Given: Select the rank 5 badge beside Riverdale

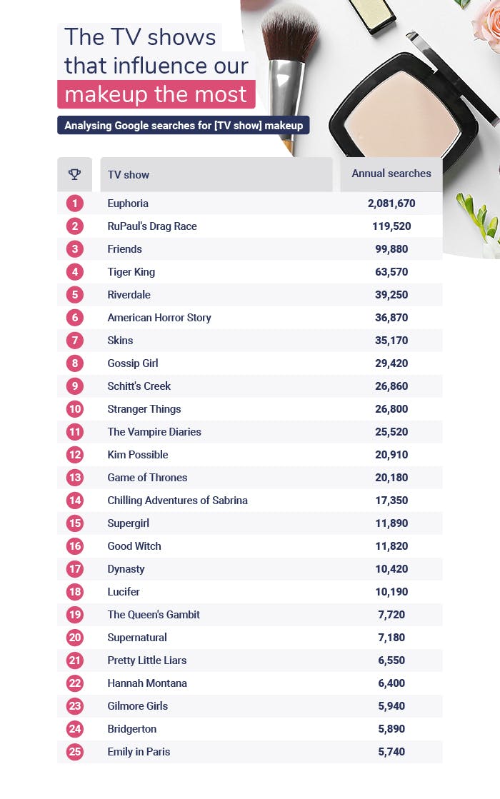Looking at the screenshot, I should click(75, 295).
